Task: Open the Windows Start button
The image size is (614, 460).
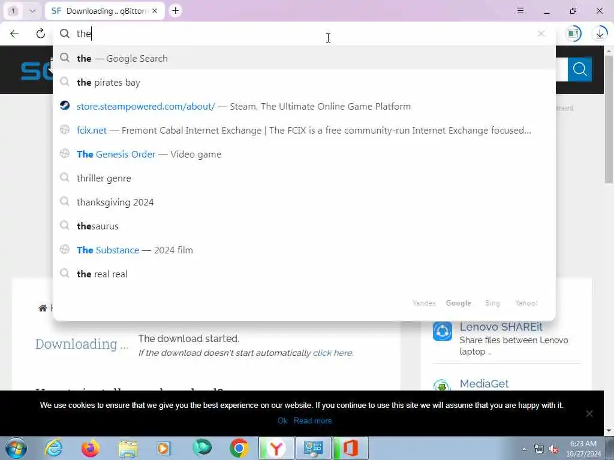Action: [x=16, y=448]
